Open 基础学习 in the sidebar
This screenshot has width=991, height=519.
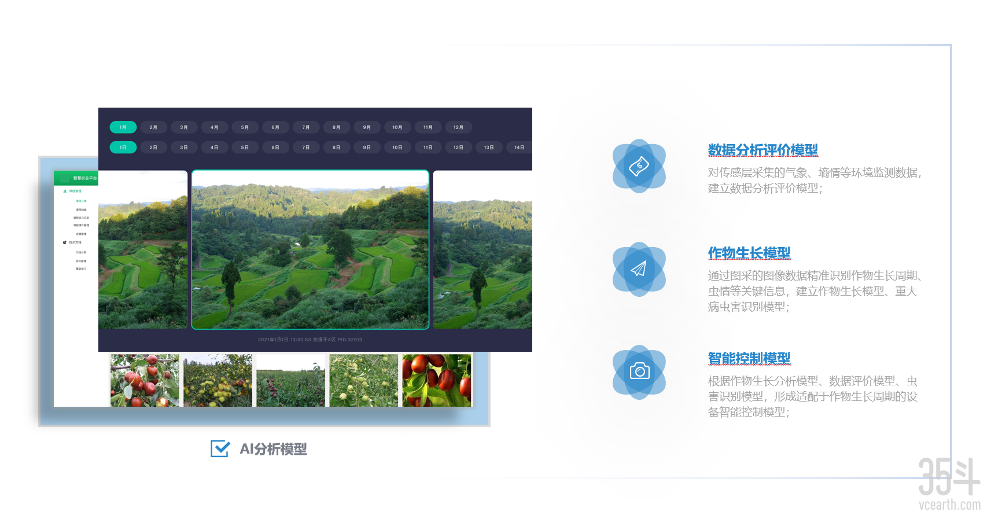coord(81,269)
